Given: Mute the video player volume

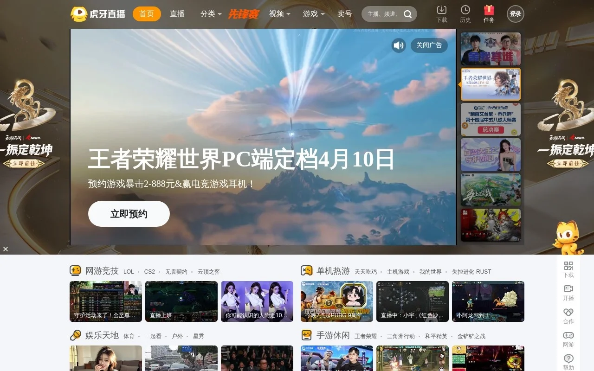Looking at the screenshot, I should pos(398,45).
